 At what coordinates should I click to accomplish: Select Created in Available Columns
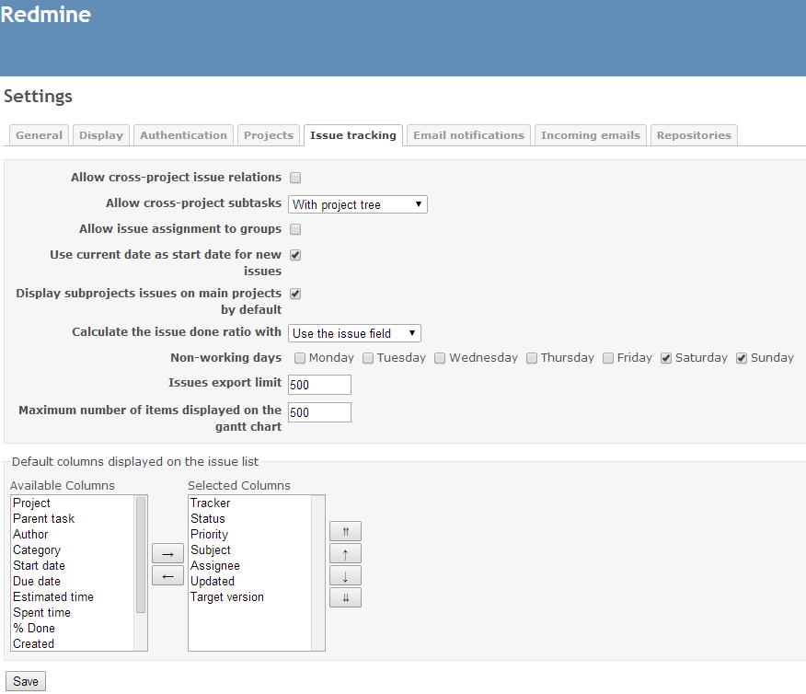coord(73,644)
